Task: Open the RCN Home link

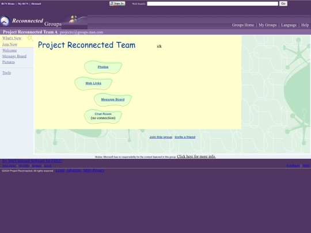Action: (x=8, y=4)
